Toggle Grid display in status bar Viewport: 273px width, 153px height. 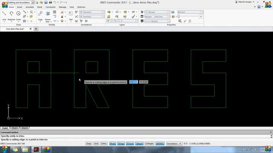click(96, 144)
